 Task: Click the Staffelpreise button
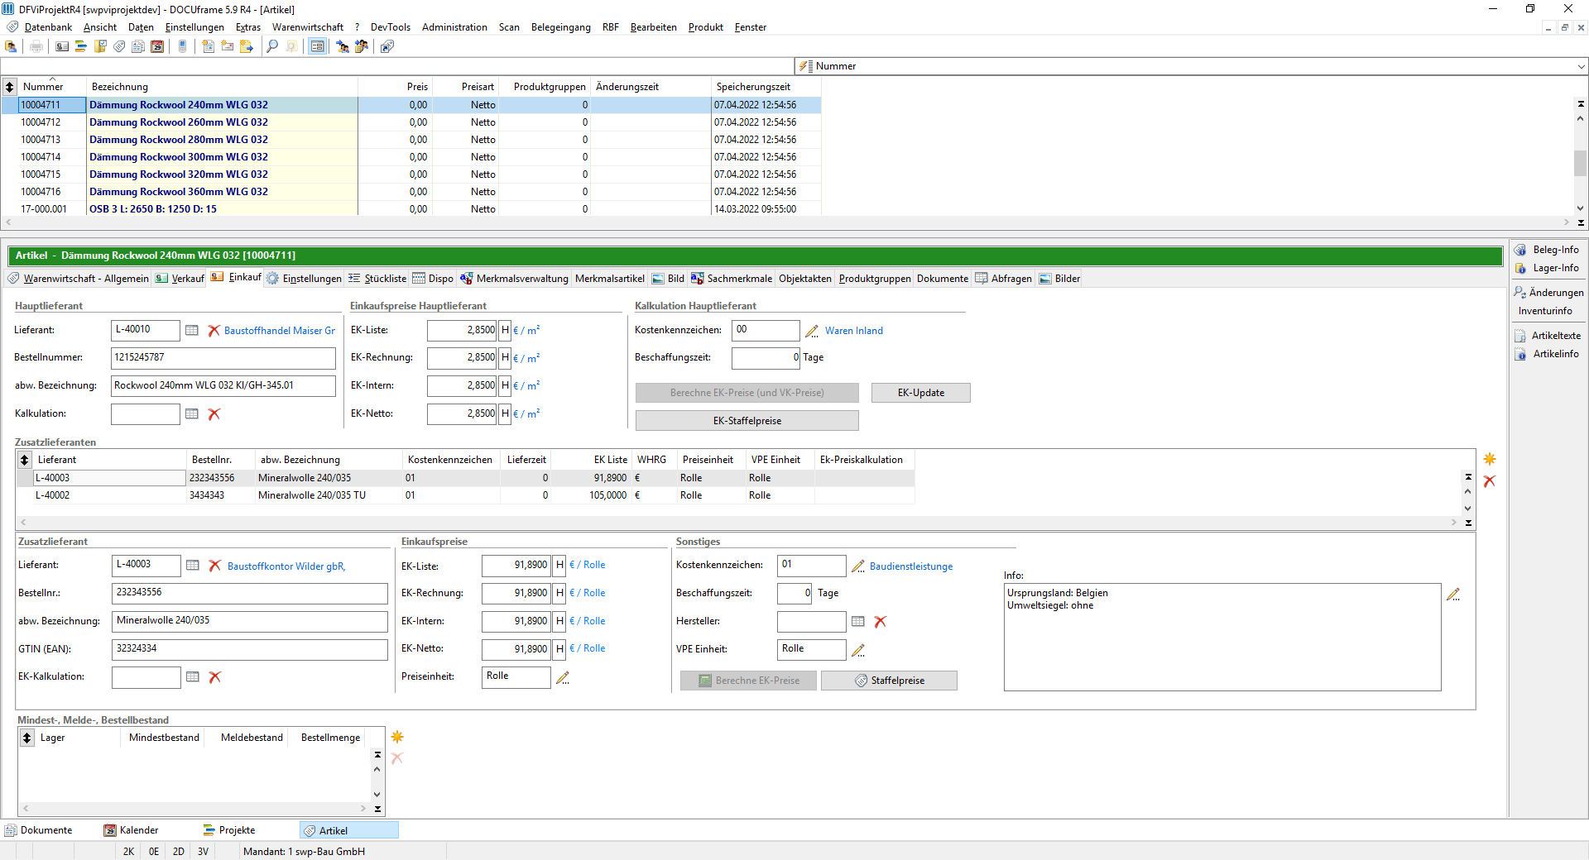pos(889,681)
